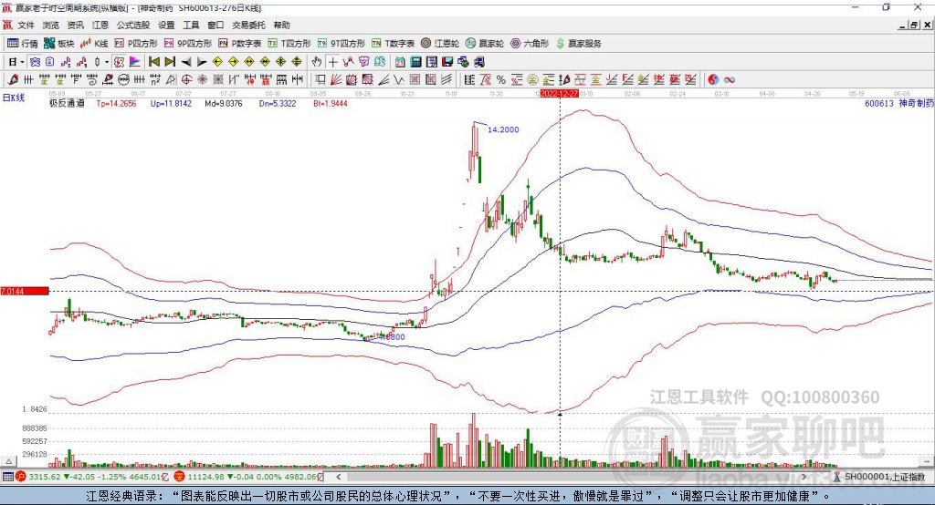Open 赢家服务 service link
Viewport: 935px width, 505px height.
[578, 44]
